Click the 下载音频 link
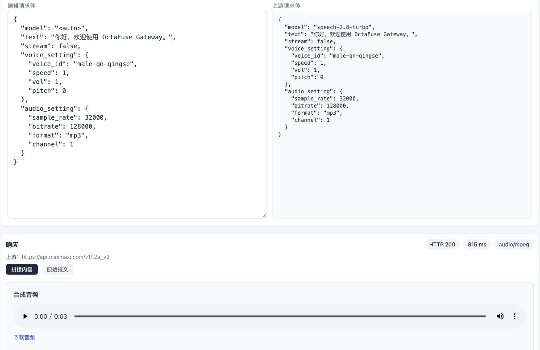The width and height of the screenshot is (540, 350). (24, 337)
